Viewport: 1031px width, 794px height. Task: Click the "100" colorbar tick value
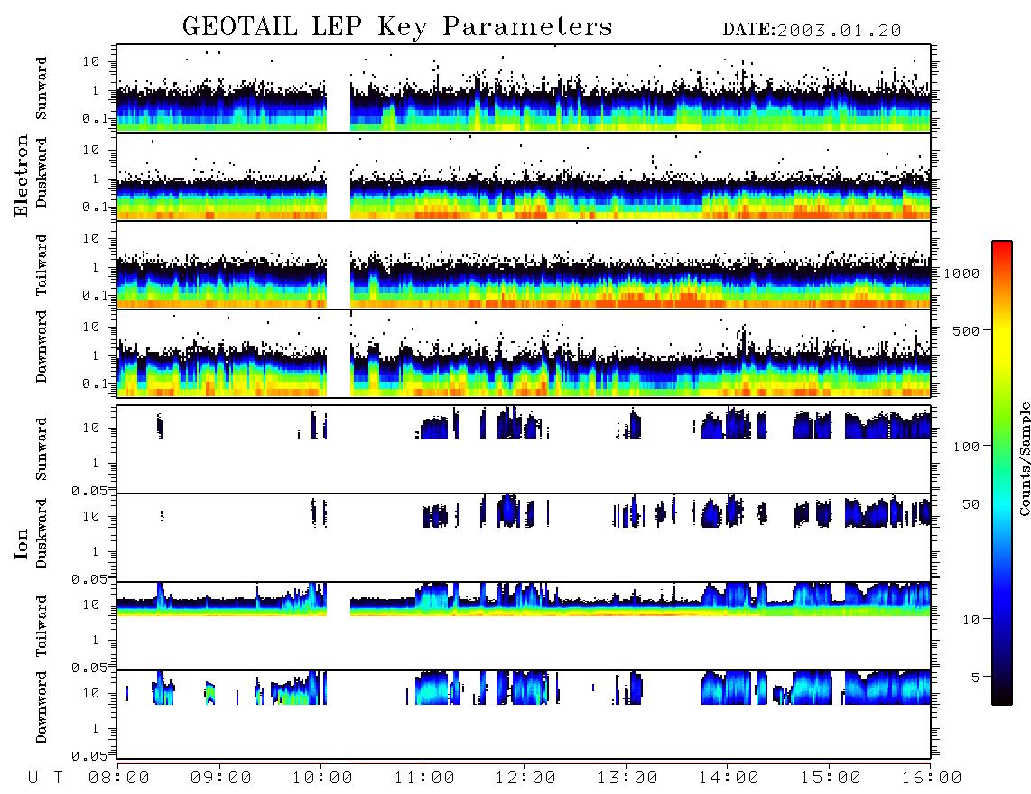(966, 447)
